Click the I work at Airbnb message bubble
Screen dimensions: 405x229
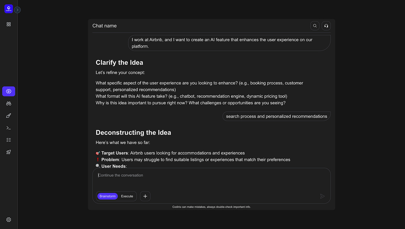(229, 43)
